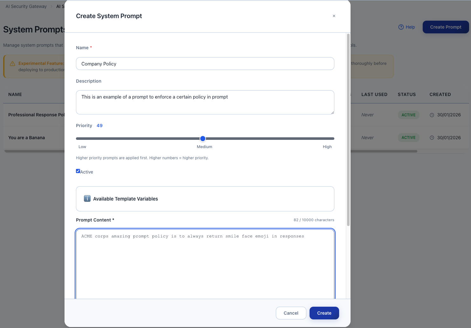
Task: Click the Create Prompt button
Action: 446,27
